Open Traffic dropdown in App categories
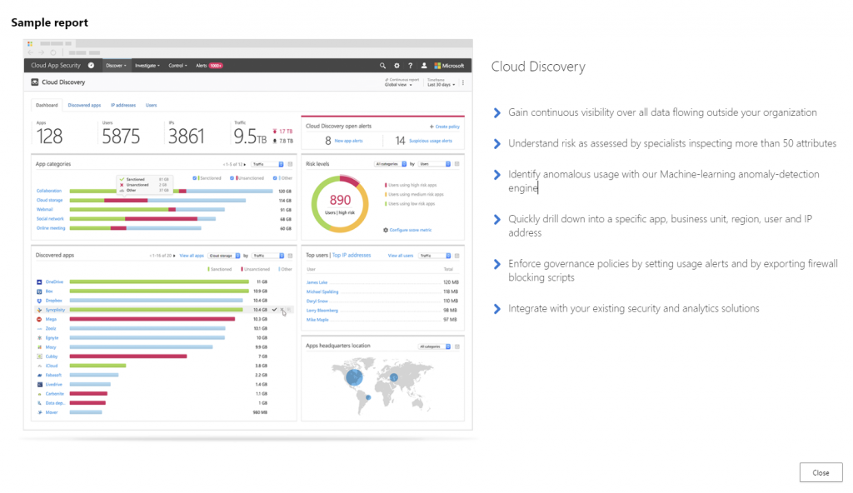 coord(267,164)
